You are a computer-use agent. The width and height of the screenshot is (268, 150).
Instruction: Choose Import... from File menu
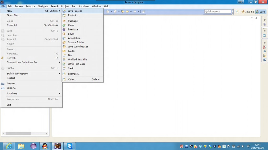click(31, 84)
